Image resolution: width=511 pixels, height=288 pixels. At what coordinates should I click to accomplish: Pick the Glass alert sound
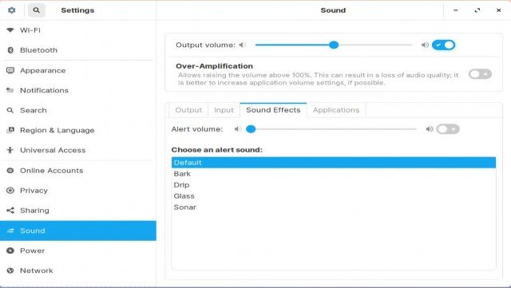334,196
